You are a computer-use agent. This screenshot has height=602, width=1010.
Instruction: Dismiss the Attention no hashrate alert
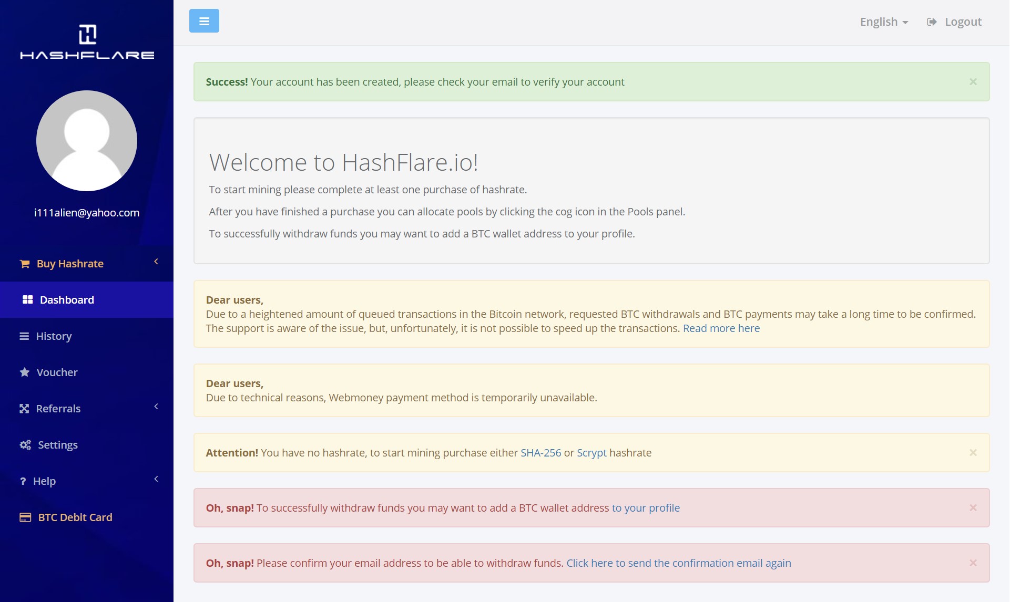pyautogui.click(x=973, y=452)
